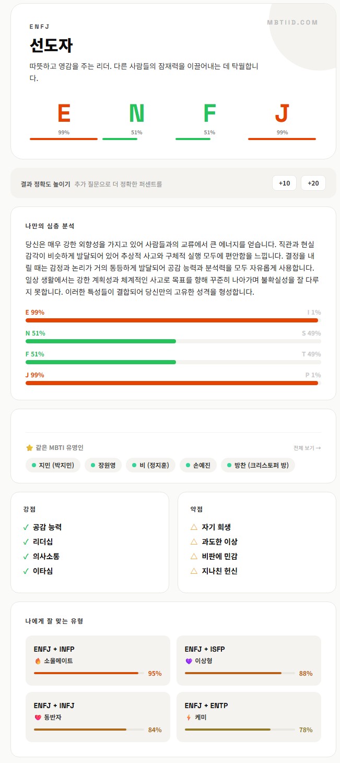Open the ENFJ + INFP compatibility card
The height and width of the screenshot is (763, 340).
tap(98, 660)
